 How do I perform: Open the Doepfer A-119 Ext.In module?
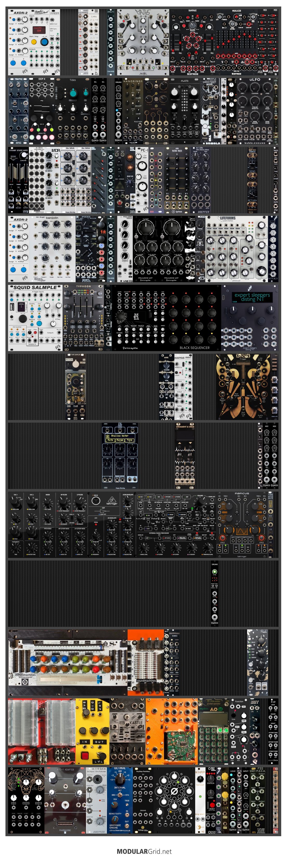[96, 800]
